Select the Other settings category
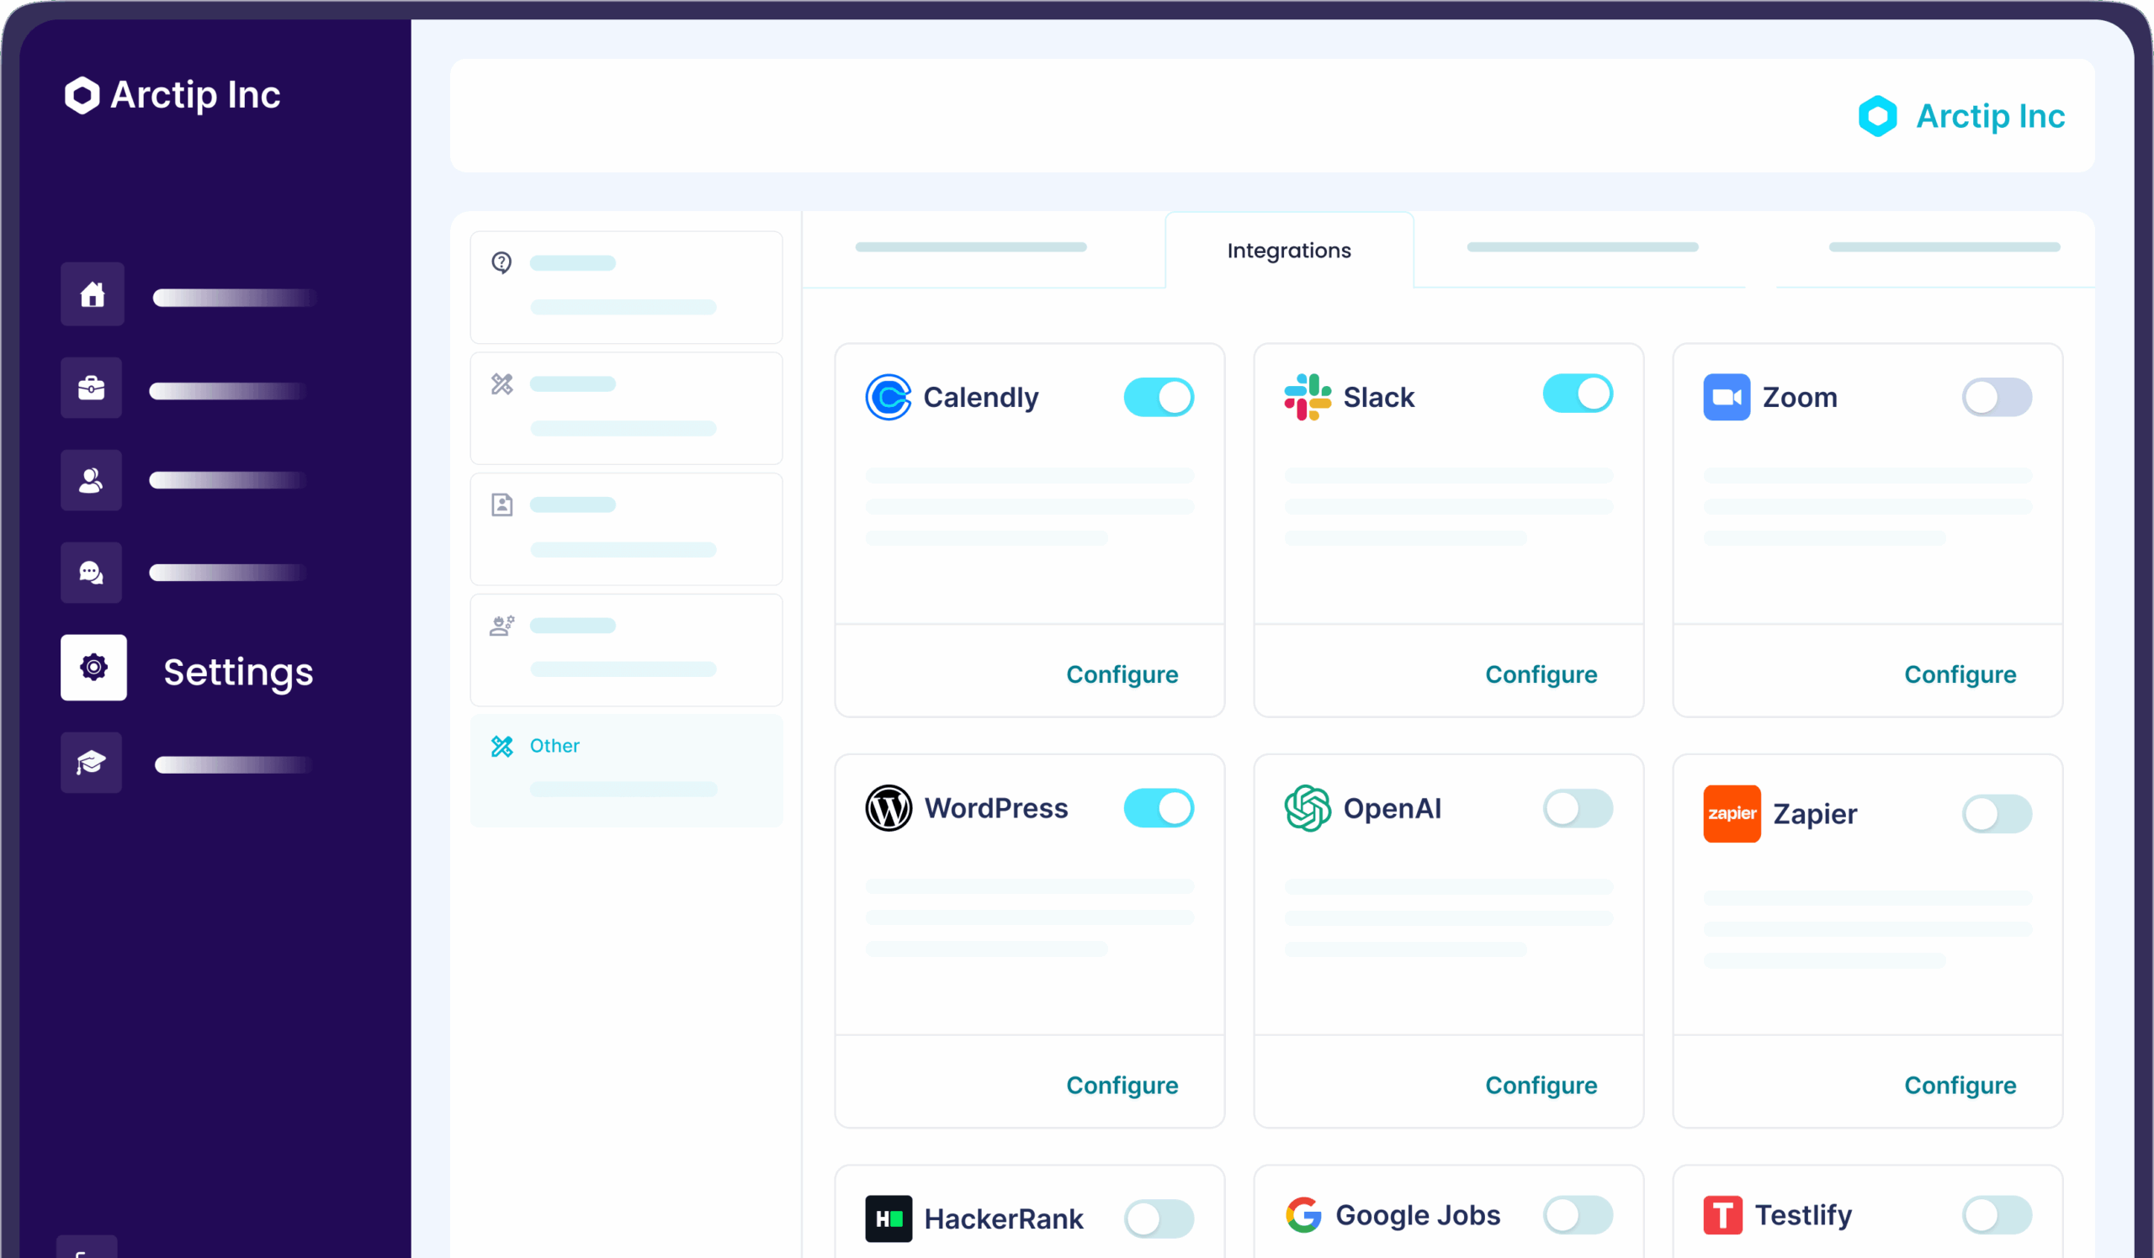Screen dimensions: 2154x1258 coord(554,746)
